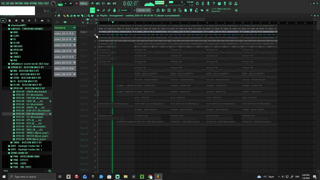Open the PATTERNS menu
Viewport: 320px width, 180px height.
pyautogui.click(x=19, y=3)
